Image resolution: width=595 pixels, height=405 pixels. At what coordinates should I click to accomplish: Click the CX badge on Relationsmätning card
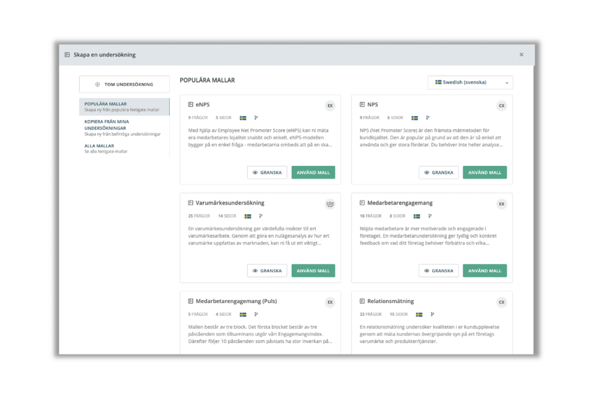[x=501, y=302]
